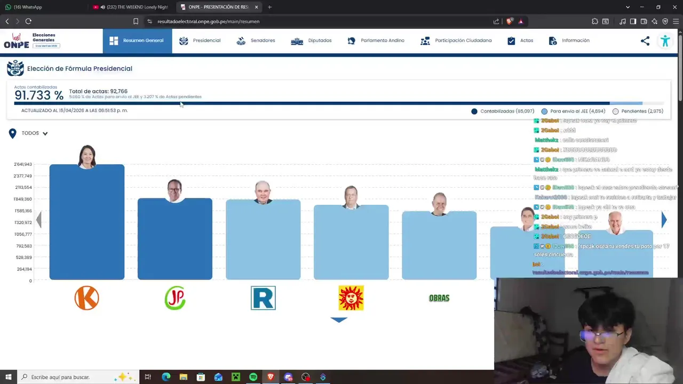Open the Resumen General tab

pyautogui.click(x=137, y=41)
